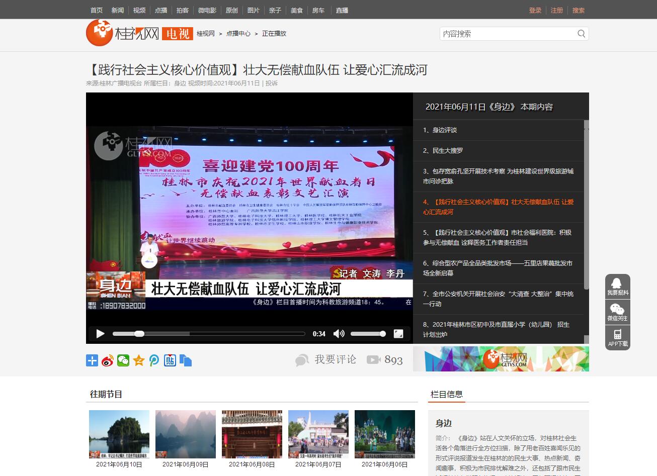Open the 2021年06月10日 episode thumbnail
657x476 pixels.
tap(119, 434)
